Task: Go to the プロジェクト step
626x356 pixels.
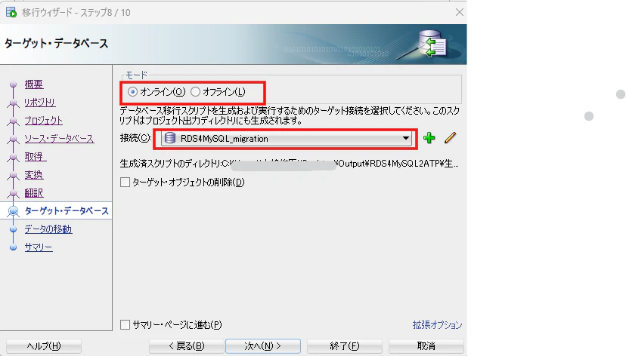Action: [x=44, y=121]
